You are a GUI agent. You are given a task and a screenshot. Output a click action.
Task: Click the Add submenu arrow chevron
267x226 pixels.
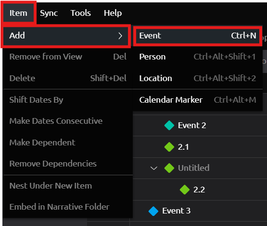click(120, 36)
